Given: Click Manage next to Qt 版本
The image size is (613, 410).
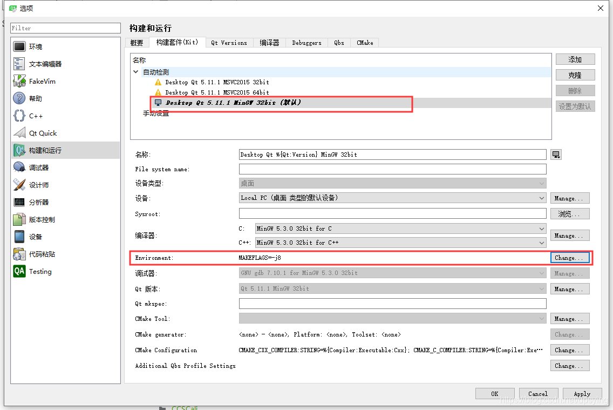Looking at the screenshot, I should (570, 288).
